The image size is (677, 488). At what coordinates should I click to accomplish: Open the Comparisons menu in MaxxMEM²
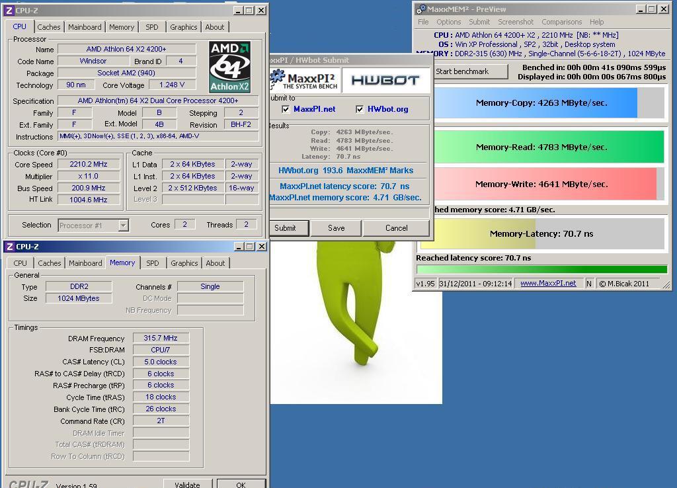[562, 22]
